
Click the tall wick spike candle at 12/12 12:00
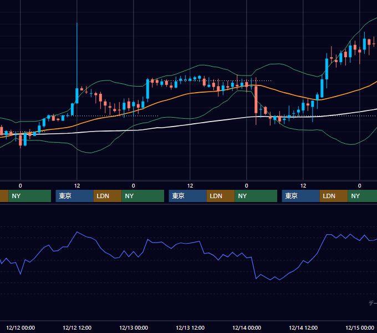(77, 96)
